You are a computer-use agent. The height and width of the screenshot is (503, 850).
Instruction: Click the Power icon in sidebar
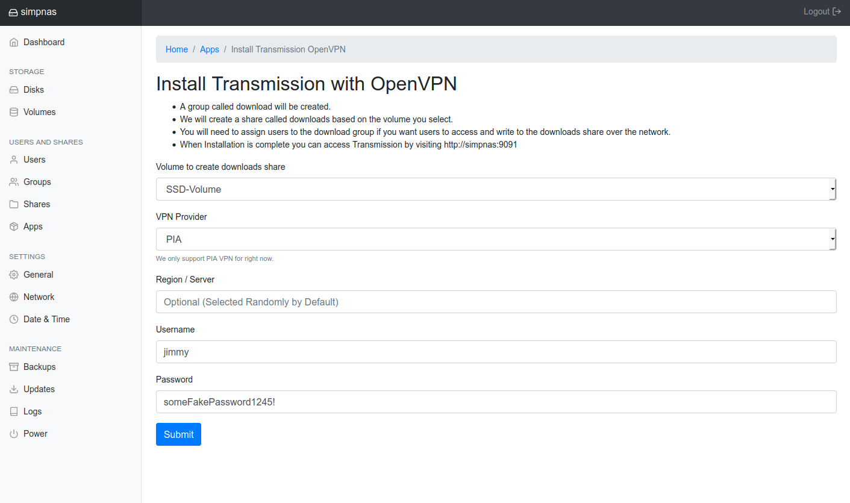coord(14,434)
